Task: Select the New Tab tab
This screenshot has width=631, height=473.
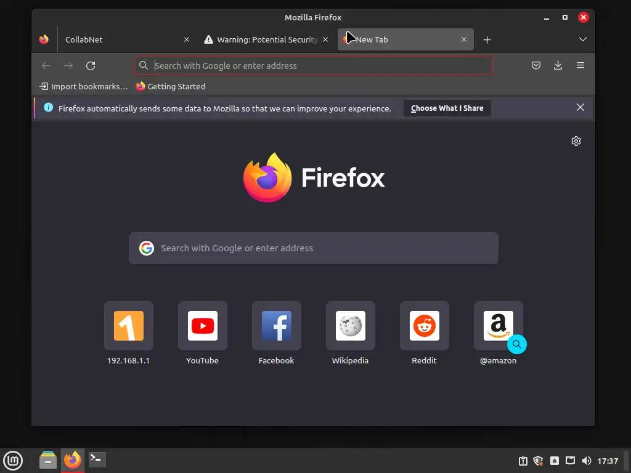Action: coord(405,39)
